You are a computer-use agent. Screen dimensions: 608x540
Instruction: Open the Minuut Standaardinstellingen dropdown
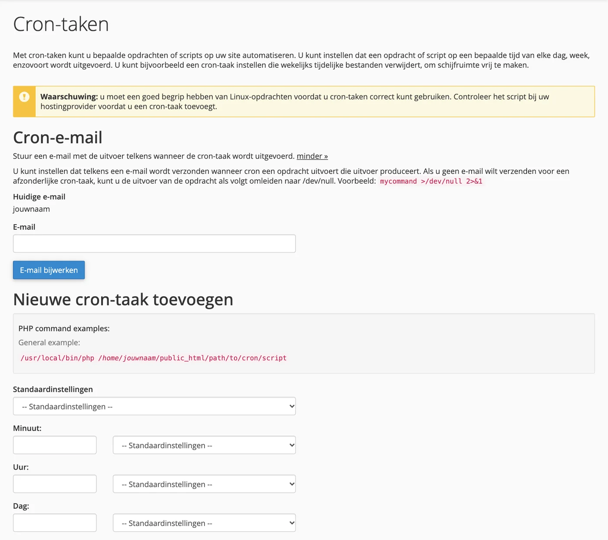click(204, 445)
